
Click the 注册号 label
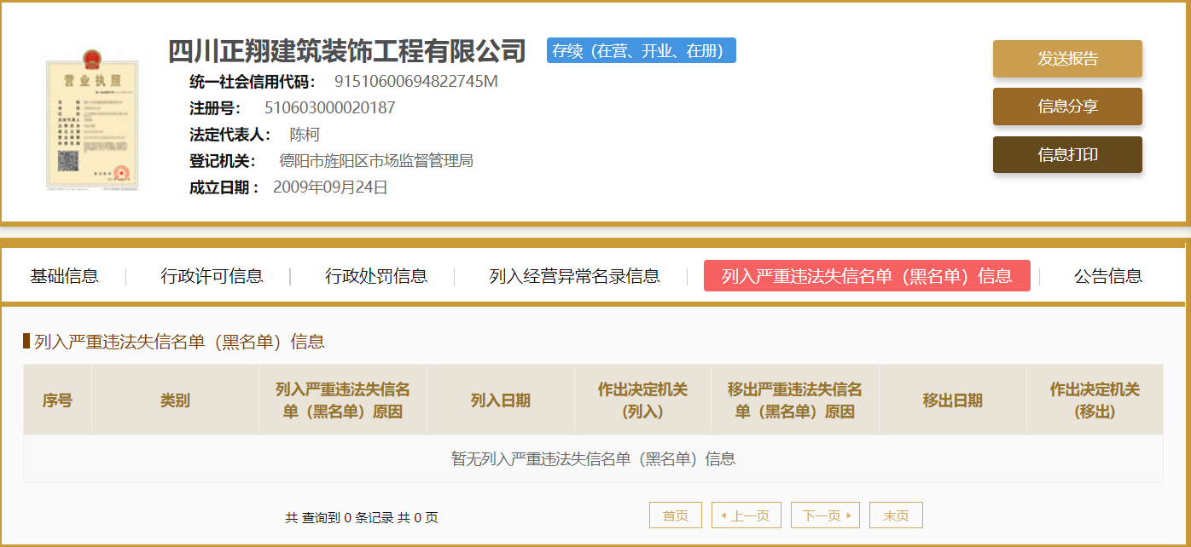point(215,108)
